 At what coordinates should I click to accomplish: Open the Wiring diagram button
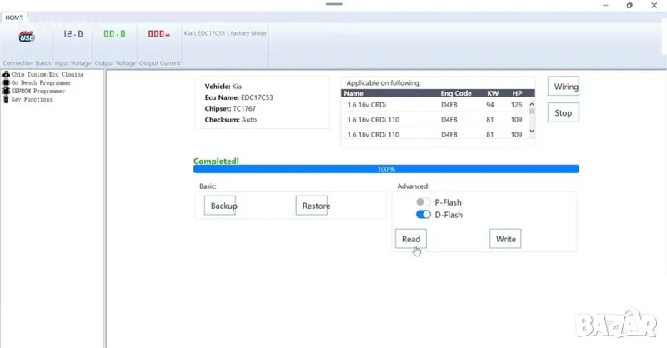tap(563, 87)
